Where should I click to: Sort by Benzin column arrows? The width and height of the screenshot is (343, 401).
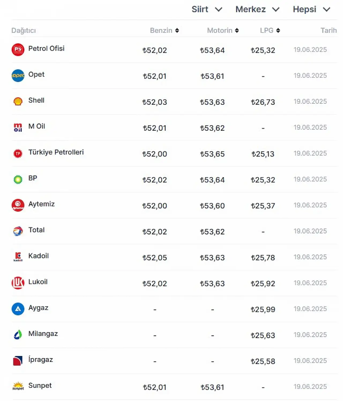[x=177, y=31]
